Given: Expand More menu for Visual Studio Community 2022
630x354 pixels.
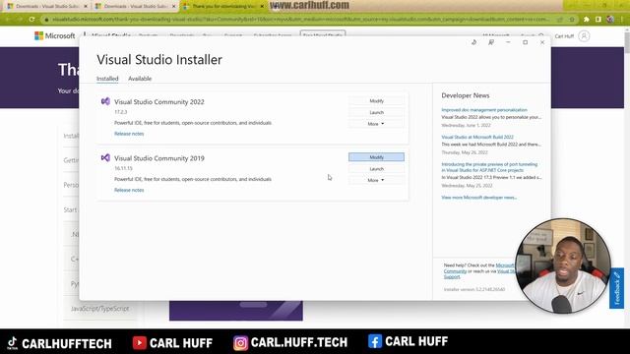Looking at the screenshot, I should [x=376, y=124].
